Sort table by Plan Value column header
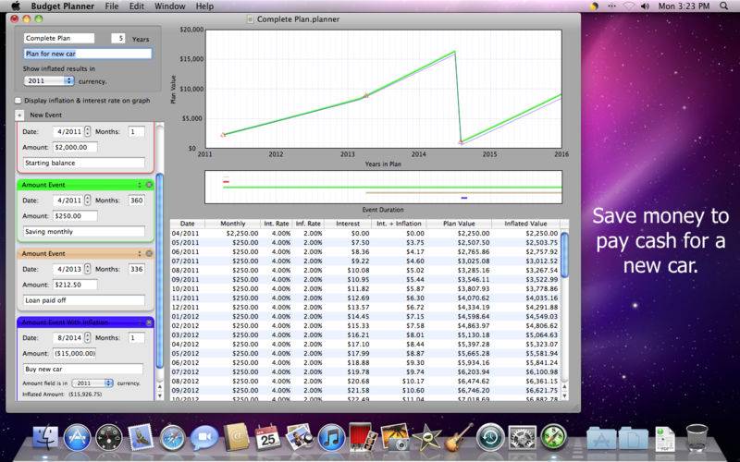 (459, 224)
